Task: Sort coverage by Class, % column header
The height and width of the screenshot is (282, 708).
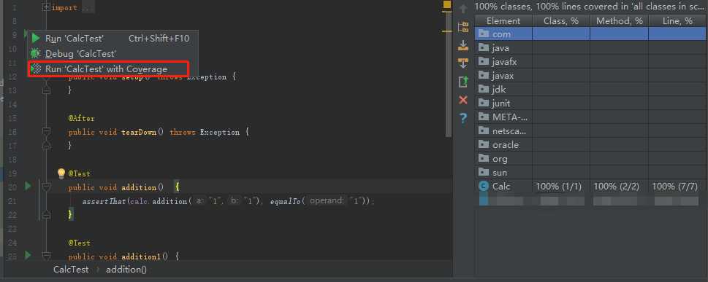Action: click(x=561, y=20)
